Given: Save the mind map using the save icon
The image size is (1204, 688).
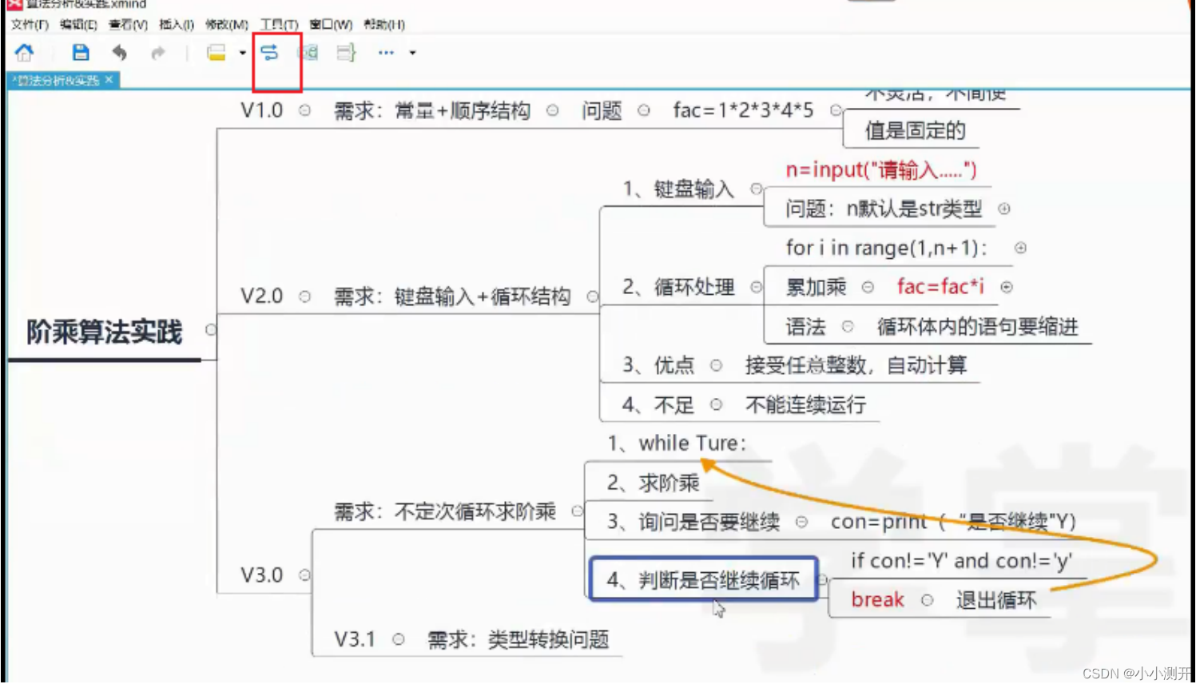Looking at the screenshot, I should tap(80, 52).
